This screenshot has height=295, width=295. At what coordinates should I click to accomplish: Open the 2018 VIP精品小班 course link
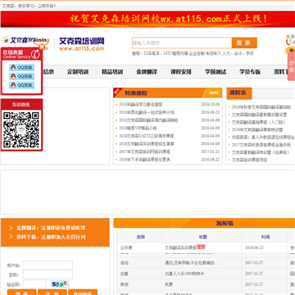[138, 128]
